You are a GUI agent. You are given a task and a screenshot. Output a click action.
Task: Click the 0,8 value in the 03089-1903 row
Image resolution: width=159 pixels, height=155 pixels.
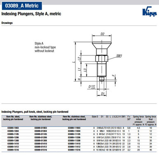click(129, 128)
